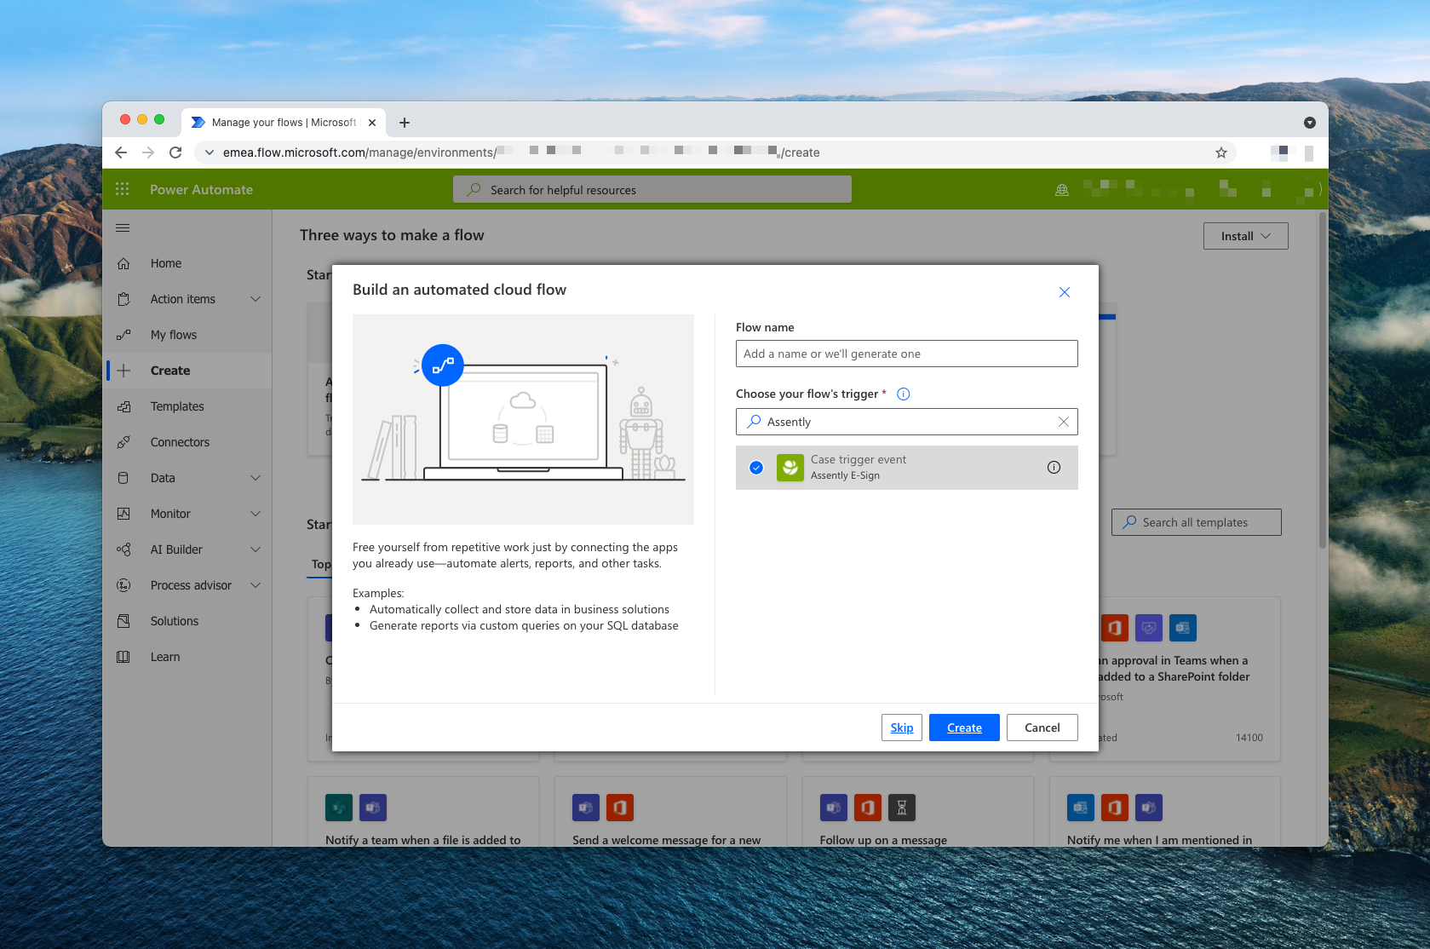
Task: Click the Flow name input field
Action: click(905, 353)
